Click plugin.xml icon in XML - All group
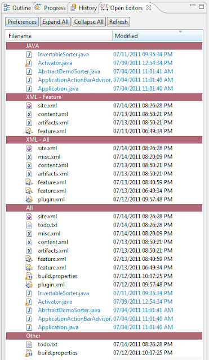The width and height of the screenshot is (209, 360). point(29,199)
